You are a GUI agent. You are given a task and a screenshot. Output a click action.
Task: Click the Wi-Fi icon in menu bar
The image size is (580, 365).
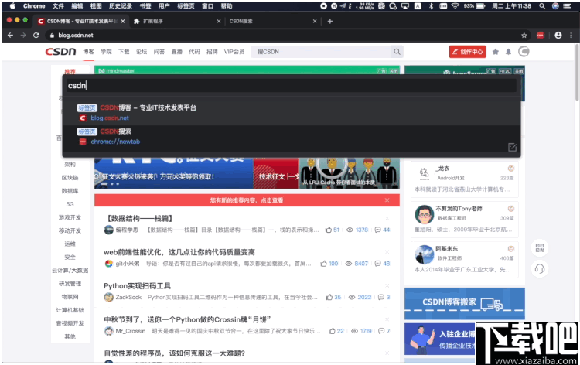coord(455,6)
